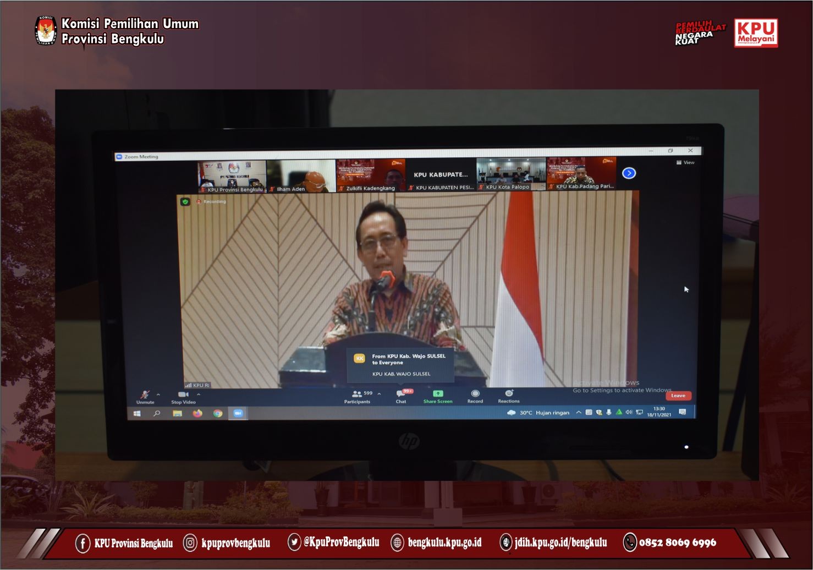Click the green Share Screen icon

coord(438,393)
